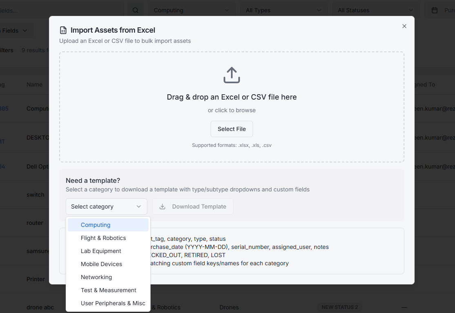
Task: Click the chevron arrow of Select category
Action: click(139, 206)
